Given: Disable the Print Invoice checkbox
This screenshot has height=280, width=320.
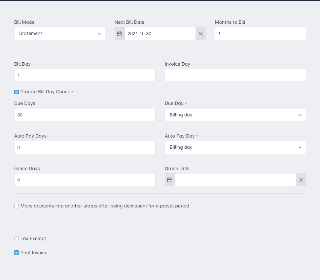Looking at the screenshot, I should (x=17, y=253).
